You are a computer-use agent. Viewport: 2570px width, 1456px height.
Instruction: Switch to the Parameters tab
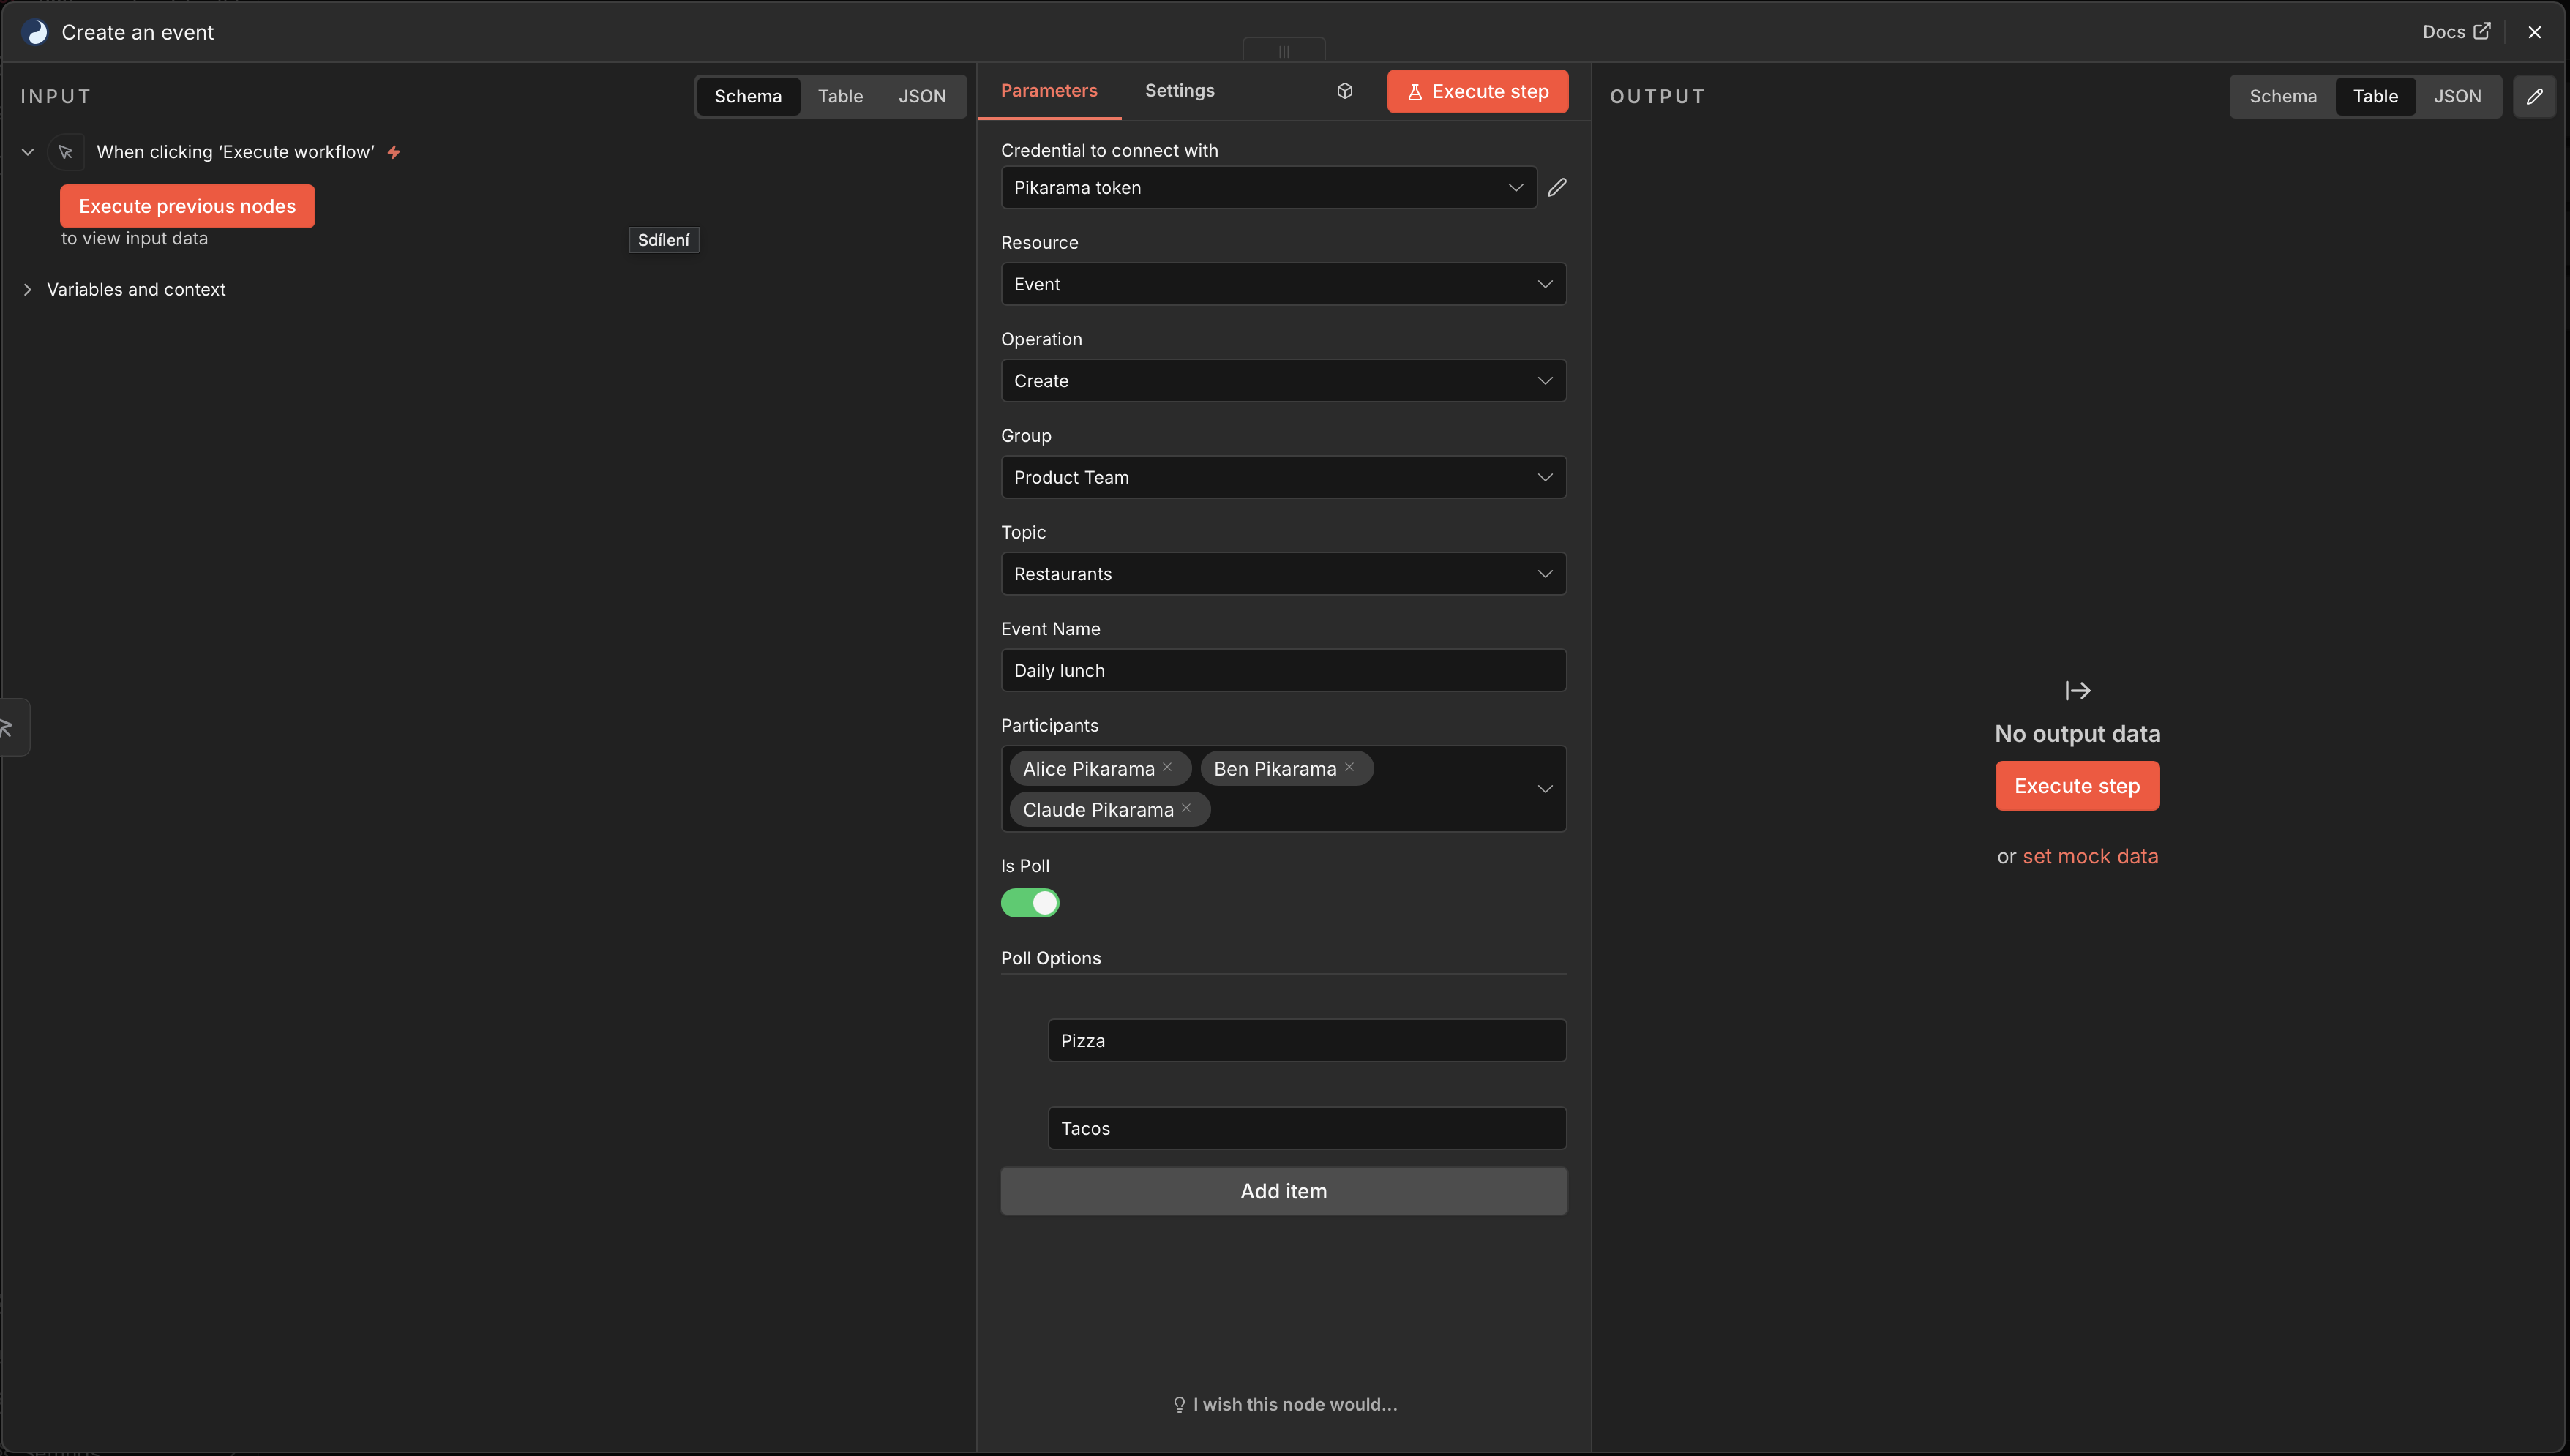pyautogui.click(x=1048, y=91)
